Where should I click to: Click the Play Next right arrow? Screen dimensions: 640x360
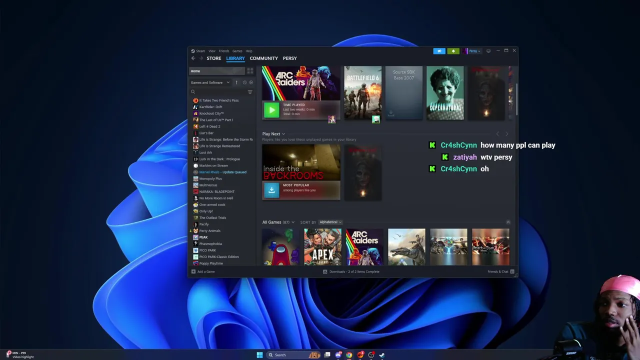(x=506, y=134)
